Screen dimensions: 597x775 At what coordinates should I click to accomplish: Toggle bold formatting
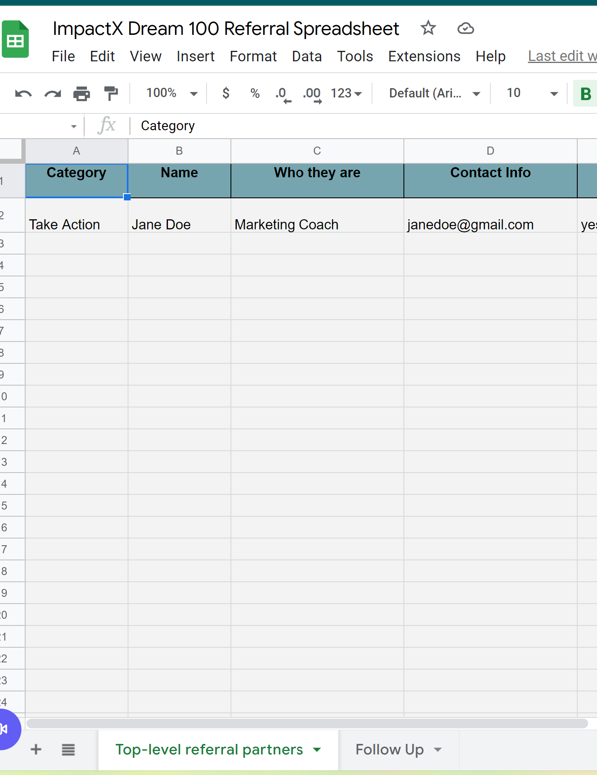tap(585, 94)
